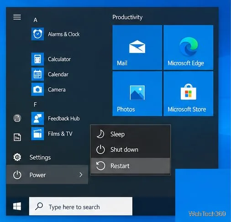The image size is (231, 222).
Task: Open the Mail tile
Action: pos(137,47)
